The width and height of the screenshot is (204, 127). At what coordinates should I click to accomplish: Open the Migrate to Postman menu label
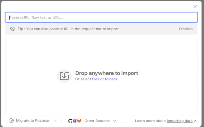(33, 121)
